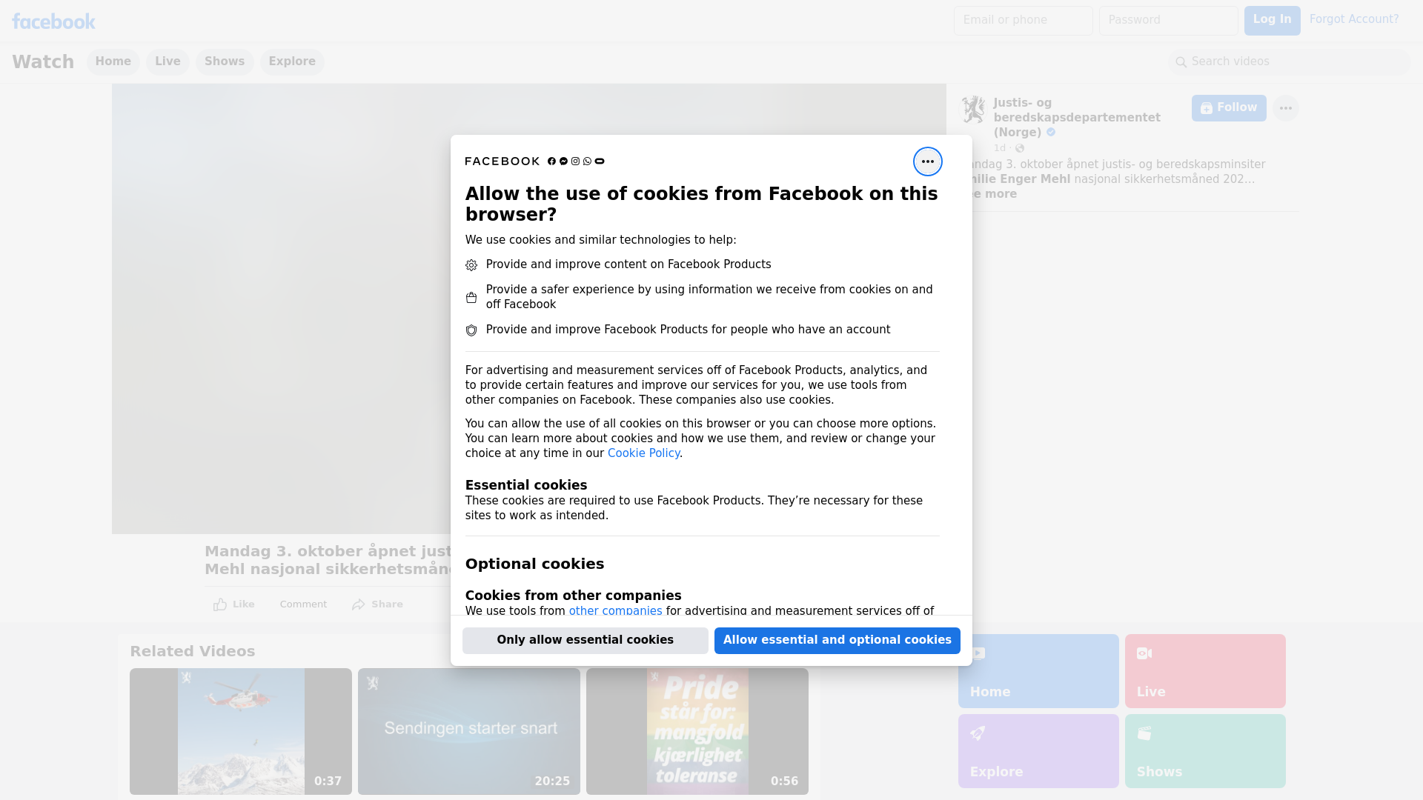Click the Justis- og beredskapsdepartementet profile avatar

[973, 110]
